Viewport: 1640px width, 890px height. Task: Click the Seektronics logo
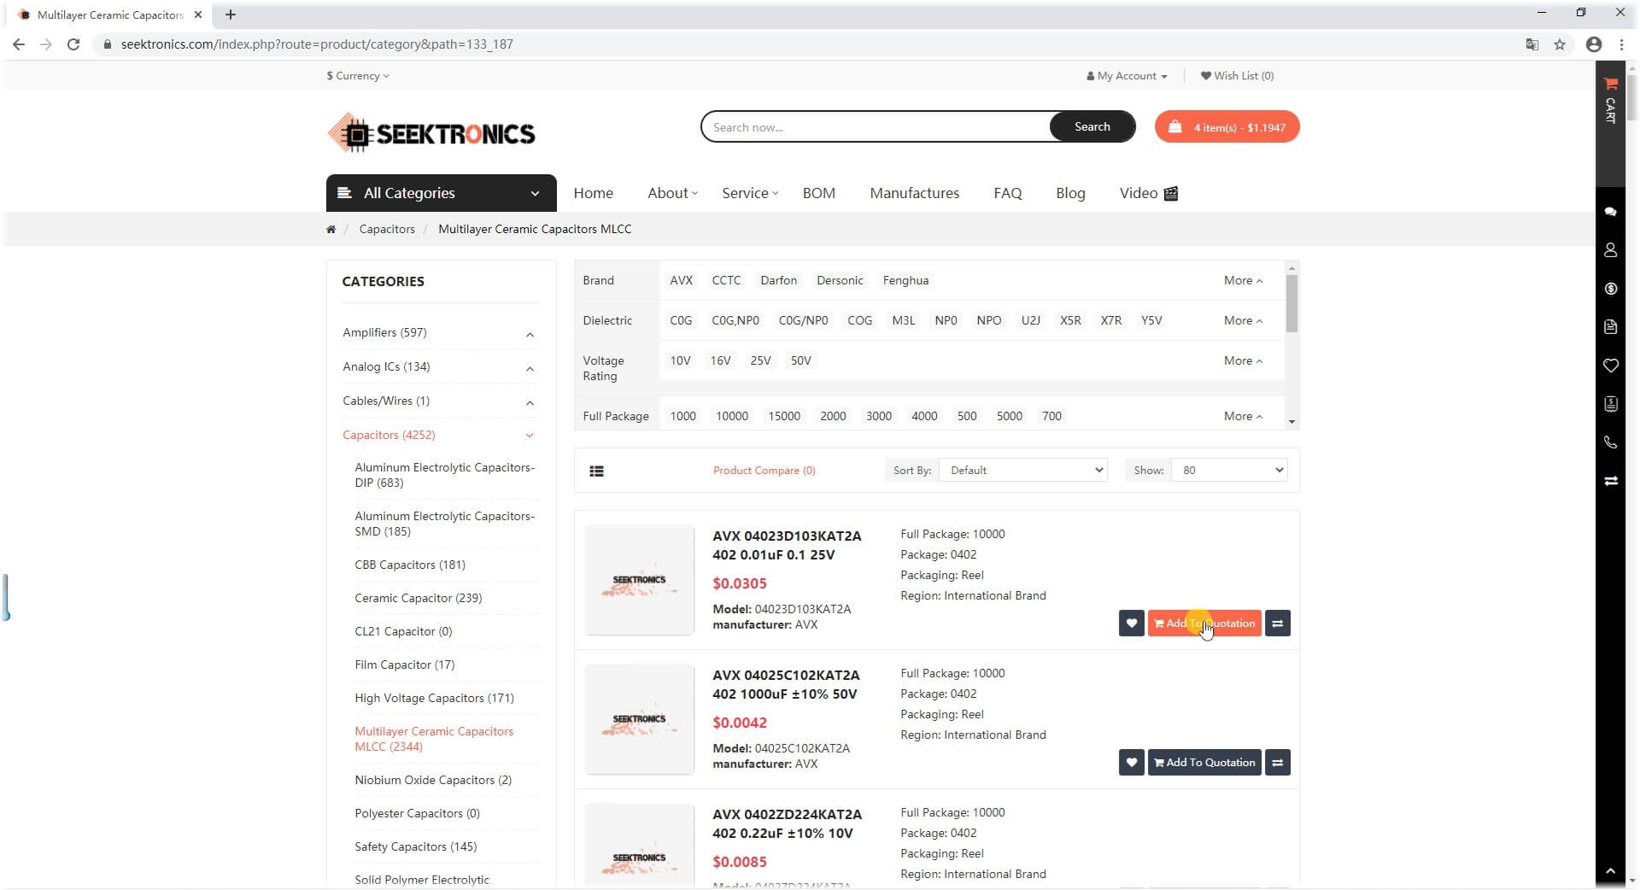tap(430, 133)
